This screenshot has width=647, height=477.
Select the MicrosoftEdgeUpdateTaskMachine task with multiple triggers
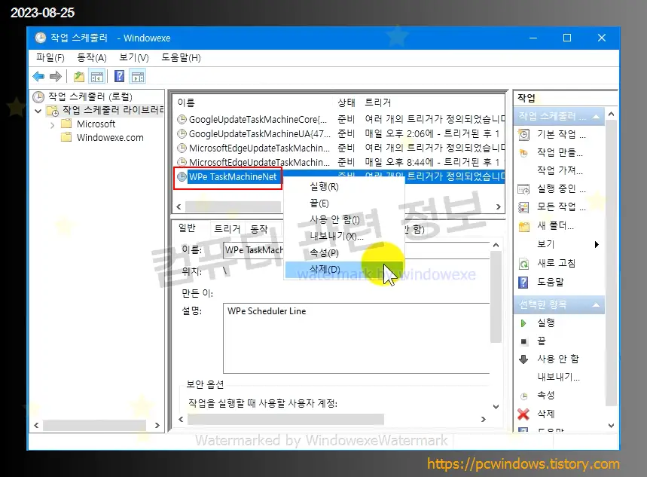340,148
